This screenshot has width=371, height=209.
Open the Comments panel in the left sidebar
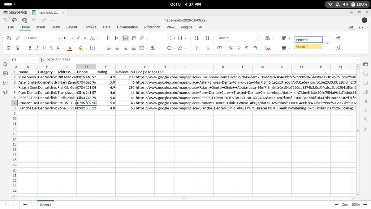click(x=5, y=74)
